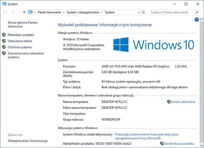Refresh the page with refresh icon
The height and width of the screenshot is (148, 204).
(143, 12)
